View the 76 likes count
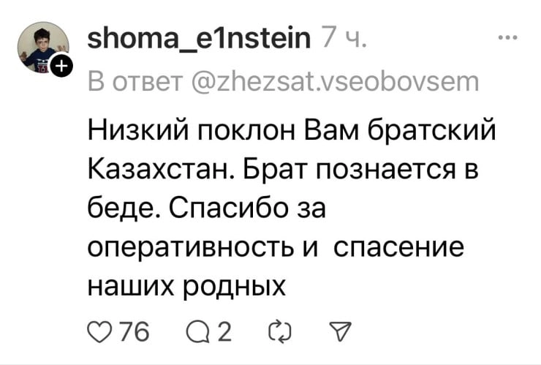 [135, 336]
